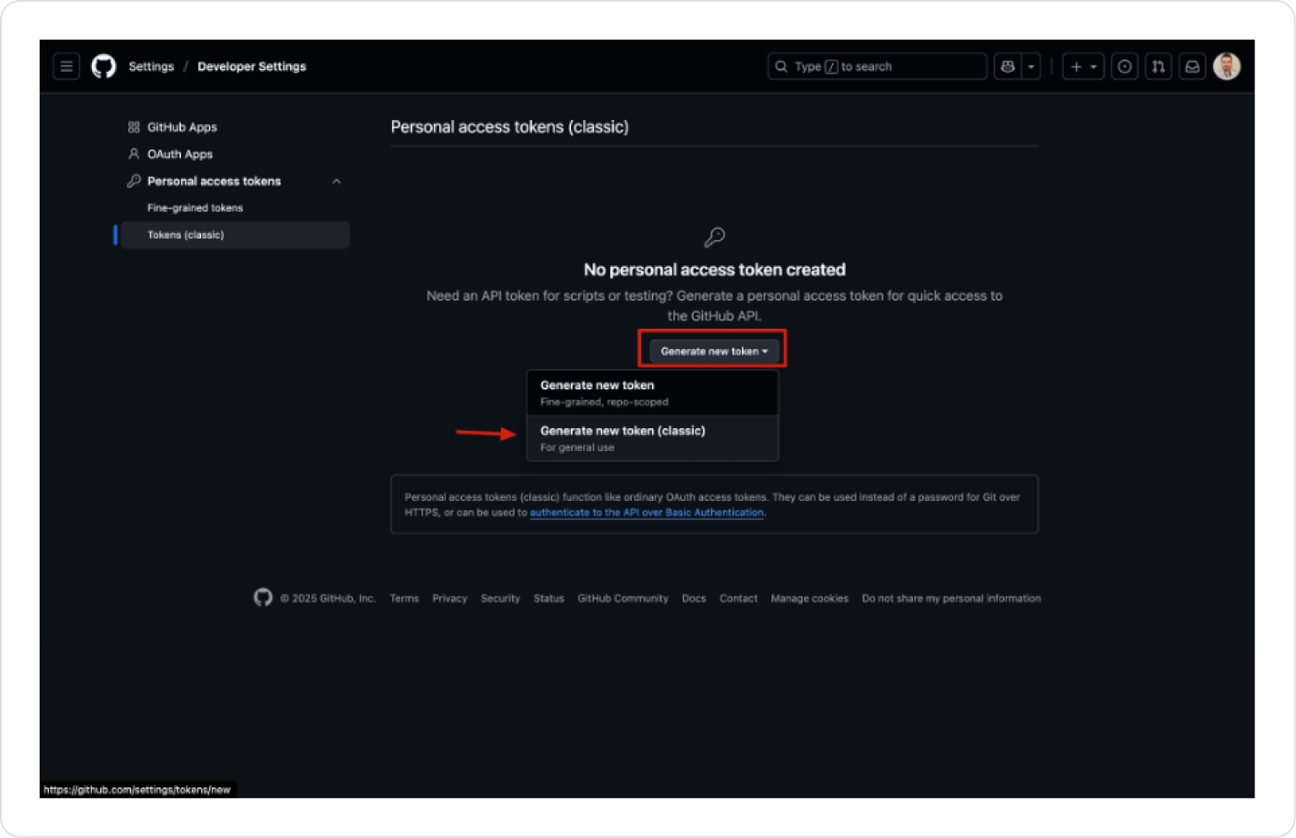Open the Docs footer link
Screen dimensions: 1296x838
pyautogui.click(x=694, y=598)
